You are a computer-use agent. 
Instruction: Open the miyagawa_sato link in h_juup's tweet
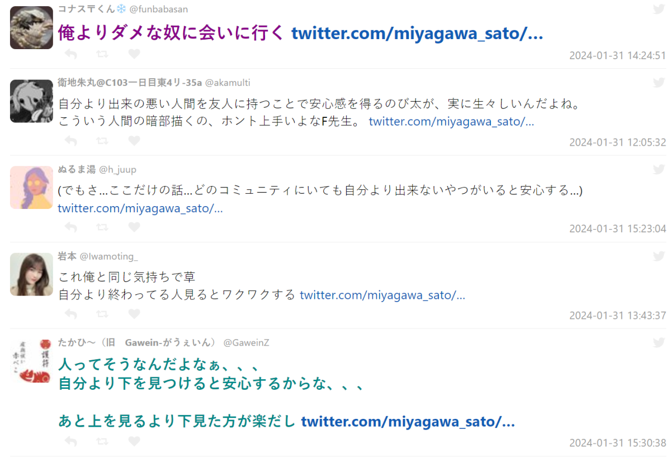(x=140, y=208)
